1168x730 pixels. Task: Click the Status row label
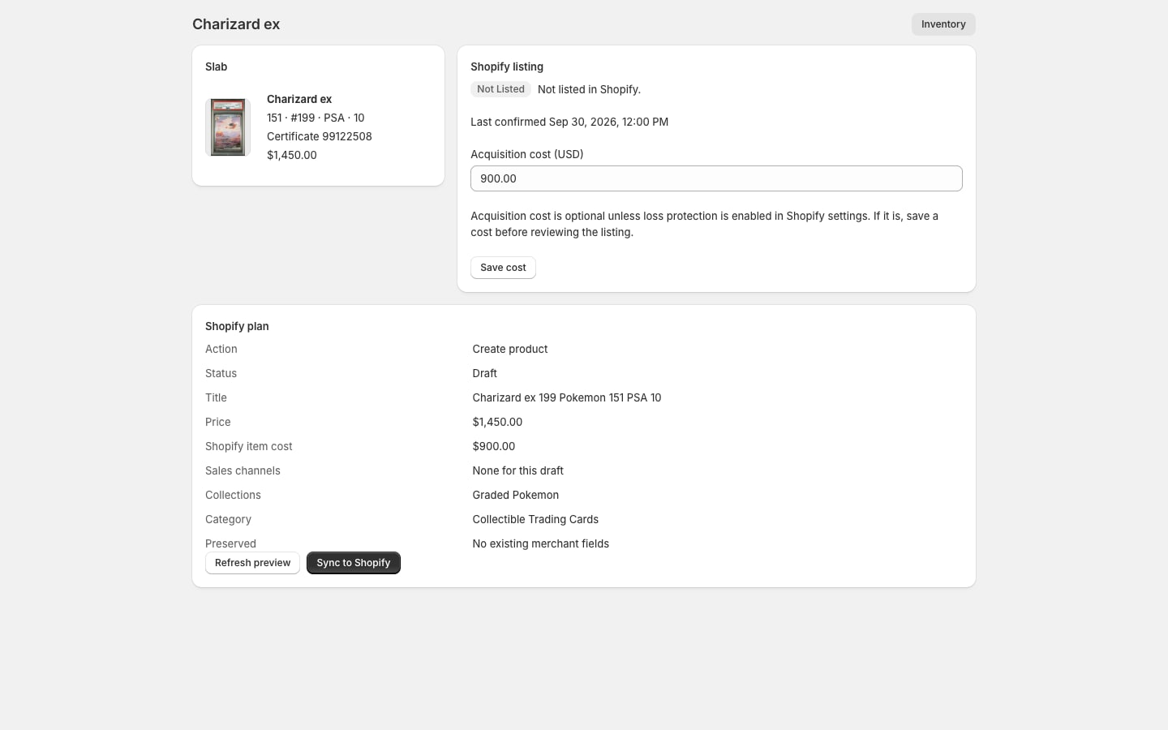click(221, 373)
